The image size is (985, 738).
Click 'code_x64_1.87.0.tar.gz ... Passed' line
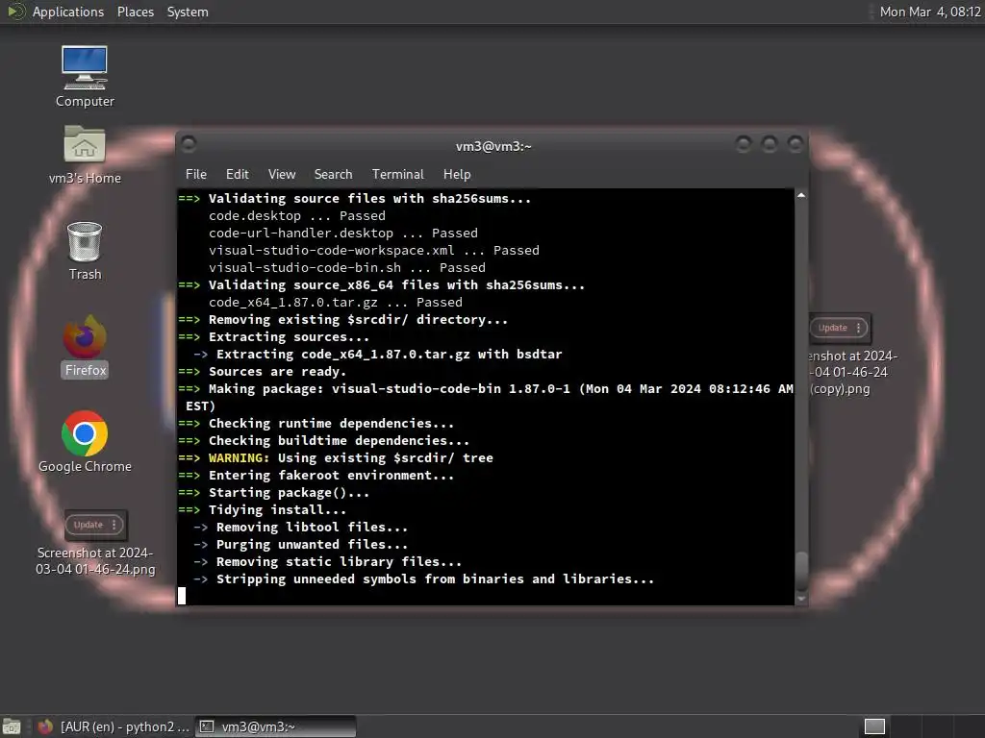click(x=336, y=303)
